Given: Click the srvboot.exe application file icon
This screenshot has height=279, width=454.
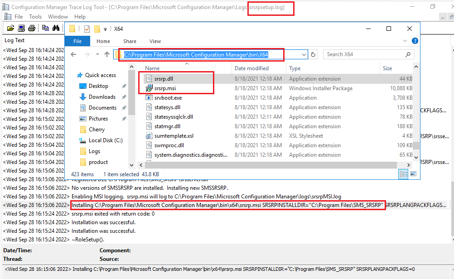Looking at the screenshot, I should coord(149,97).
